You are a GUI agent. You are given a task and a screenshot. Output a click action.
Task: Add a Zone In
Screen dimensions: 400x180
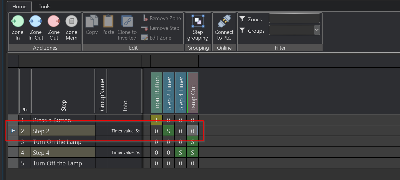[x=17, y=28]
